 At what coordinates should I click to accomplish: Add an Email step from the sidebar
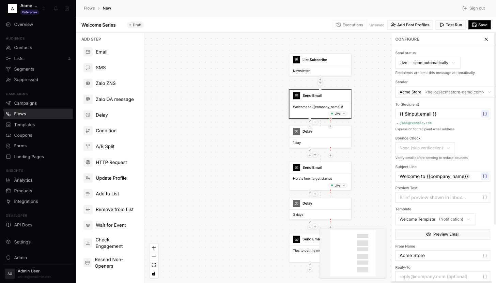[x=110, y=52]
